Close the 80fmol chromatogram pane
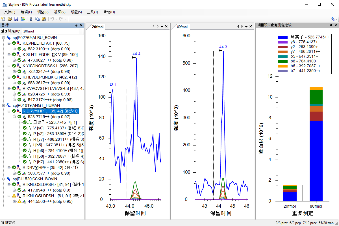The width and height of the screenshot is (339, 226). coord(251,27)
